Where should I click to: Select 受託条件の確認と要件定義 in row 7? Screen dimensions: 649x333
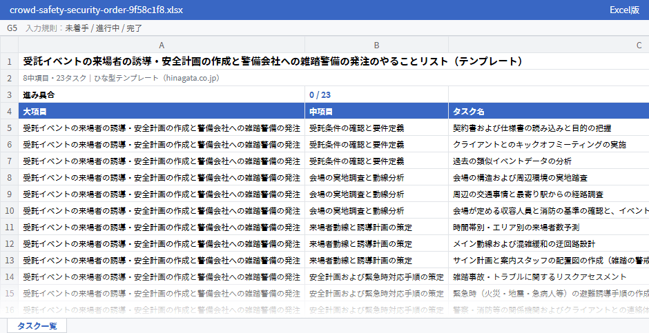click(376, 161)
